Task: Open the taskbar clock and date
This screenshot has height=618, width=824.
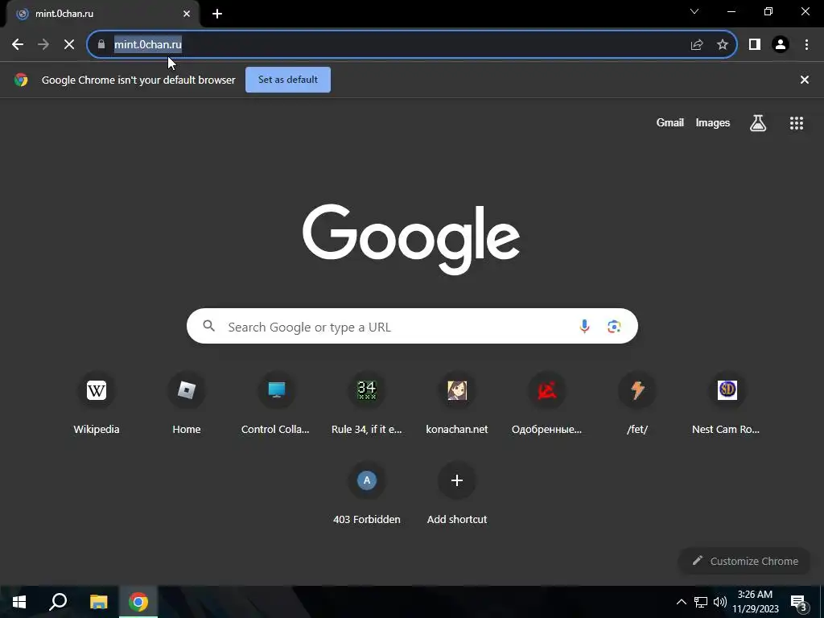Action: click(755, 602)
